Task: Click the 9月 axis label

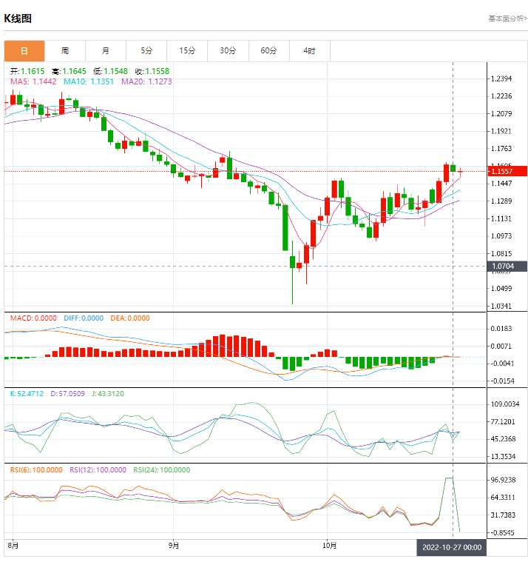Action: (174, 546)
